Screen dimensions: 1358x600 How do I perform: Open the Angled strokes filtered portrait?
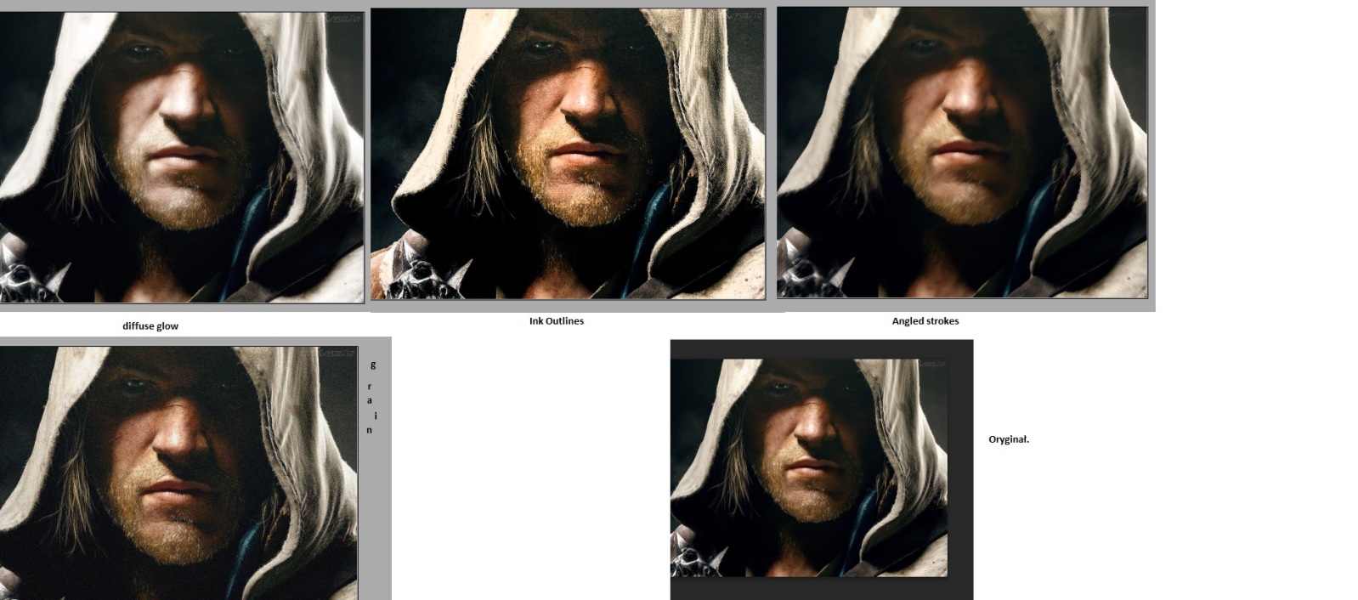click(962, 153)
